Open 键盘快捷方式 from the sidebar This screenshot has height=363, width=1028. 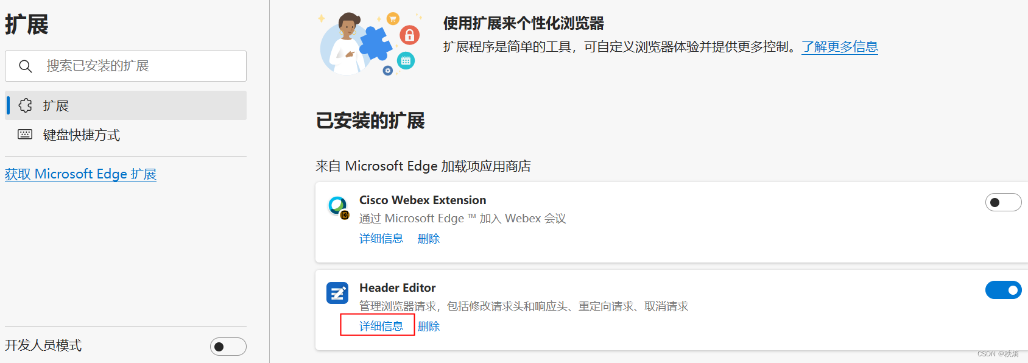[x=82, y=134]
